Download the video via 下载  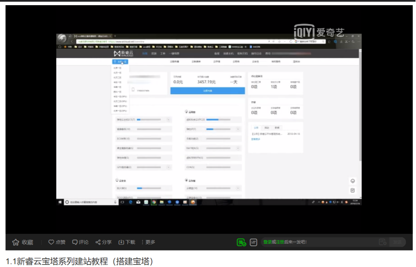point(127,242)
